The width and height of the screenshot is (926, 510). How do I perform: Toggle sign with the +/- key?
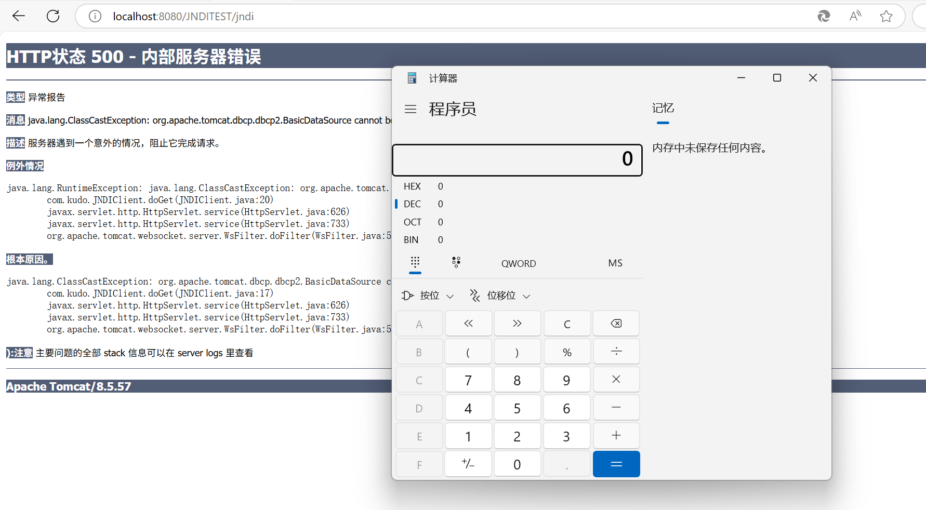coord(468,464)
